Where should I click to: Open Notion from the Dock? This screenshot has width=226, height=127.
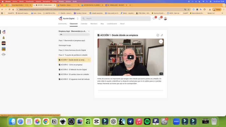pyautogui.click(x=54, y=122)
